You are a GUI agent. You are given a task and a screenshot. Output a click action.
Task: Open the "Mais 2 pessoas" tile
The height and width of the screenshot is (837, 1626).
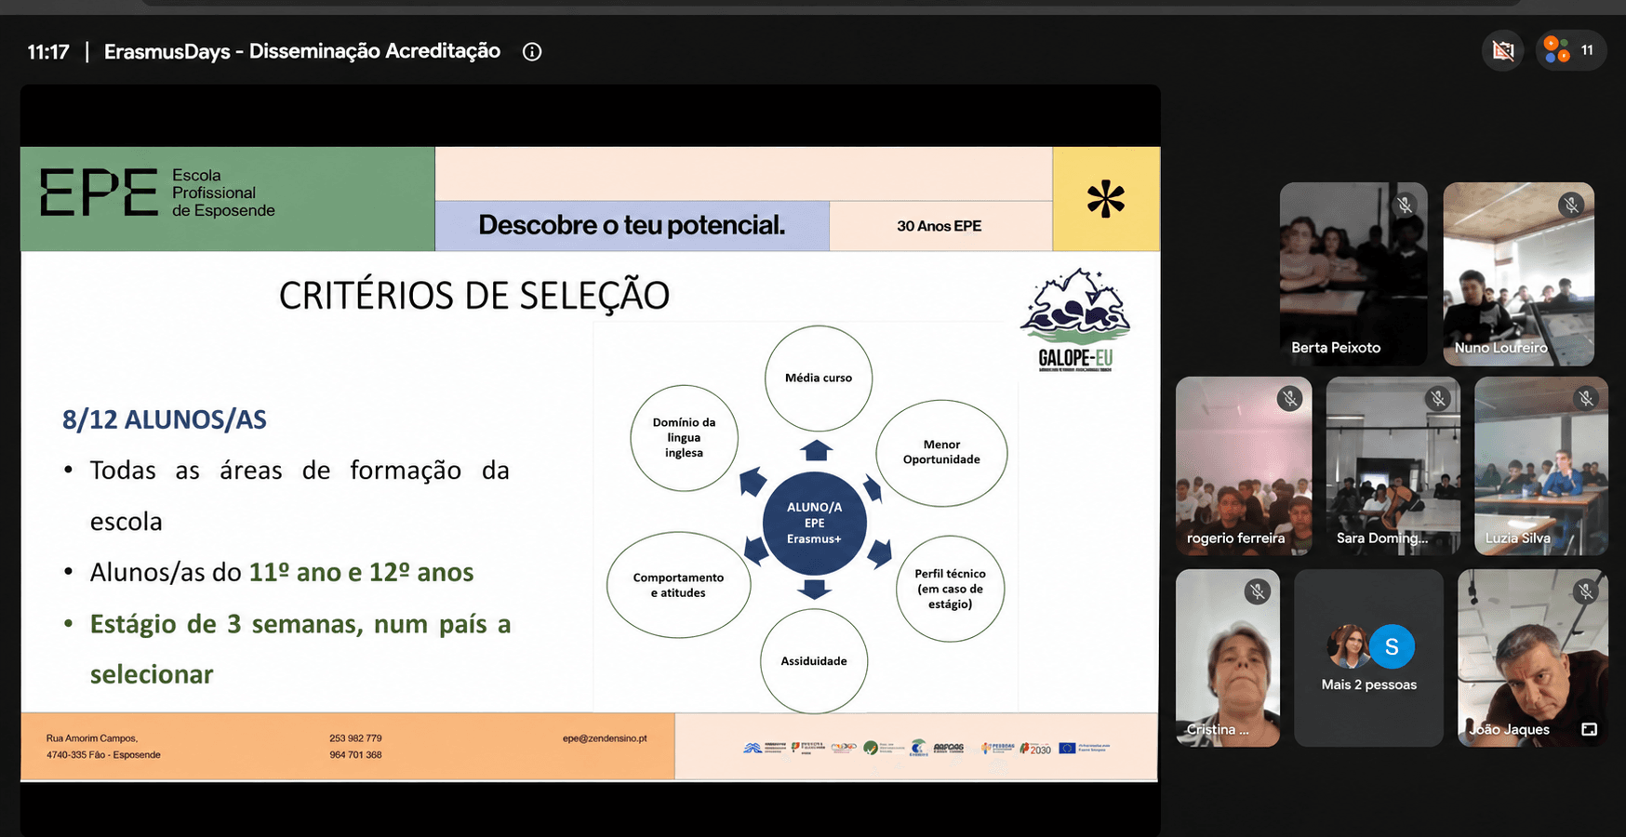coord(1368,658)
